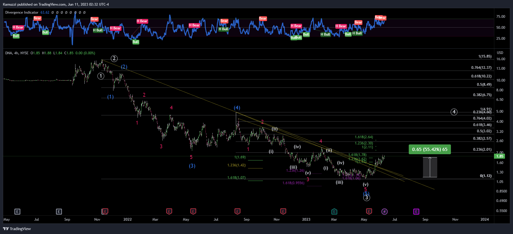The height and width of the screenshot is (234, 513).
Task: Click the DNA, 4h, NYSE symbol legend
Action: pos(17,53)
